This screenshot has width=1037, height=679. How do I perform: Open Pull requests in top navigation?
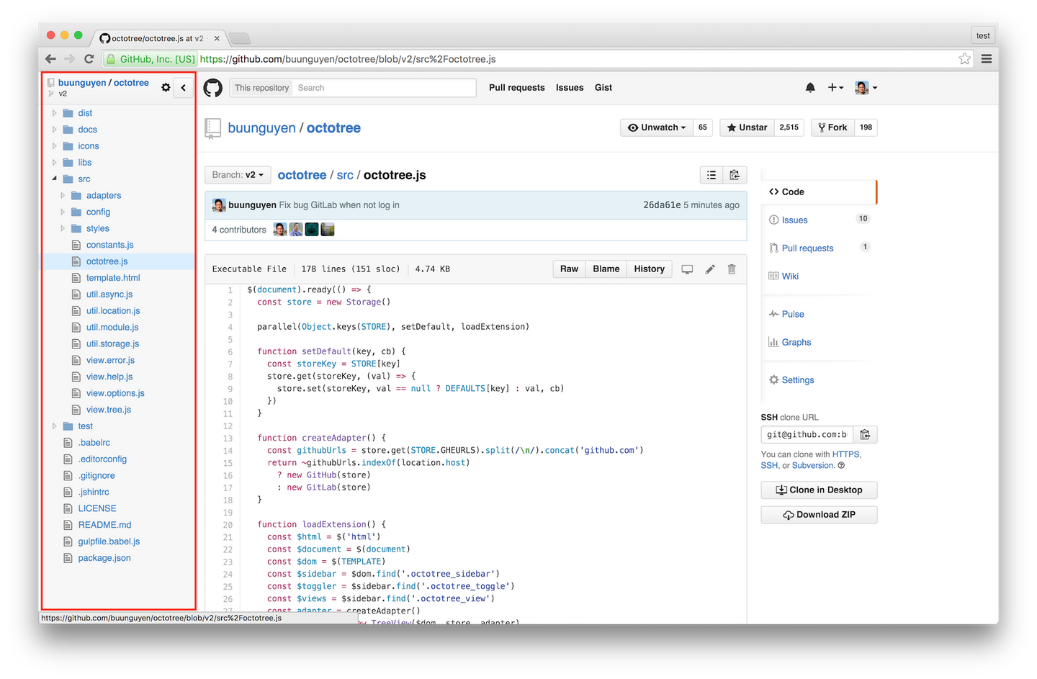click(x=517, y=88)
